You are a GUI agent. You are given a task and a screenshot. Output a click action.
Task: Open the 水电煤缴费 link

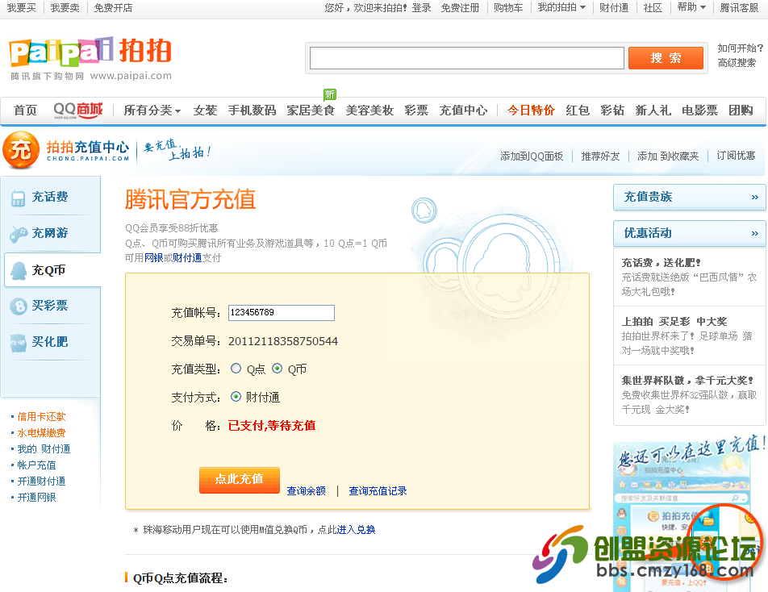tap(42, 433)
